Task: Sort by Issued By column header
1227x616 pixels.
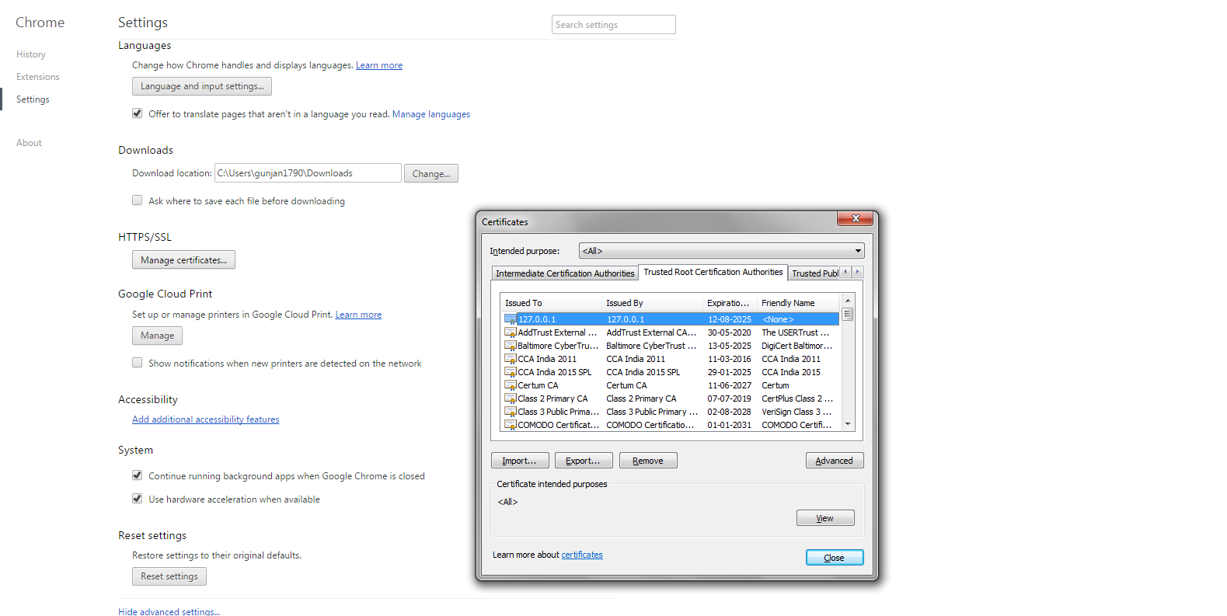Action: pos(653,303)
